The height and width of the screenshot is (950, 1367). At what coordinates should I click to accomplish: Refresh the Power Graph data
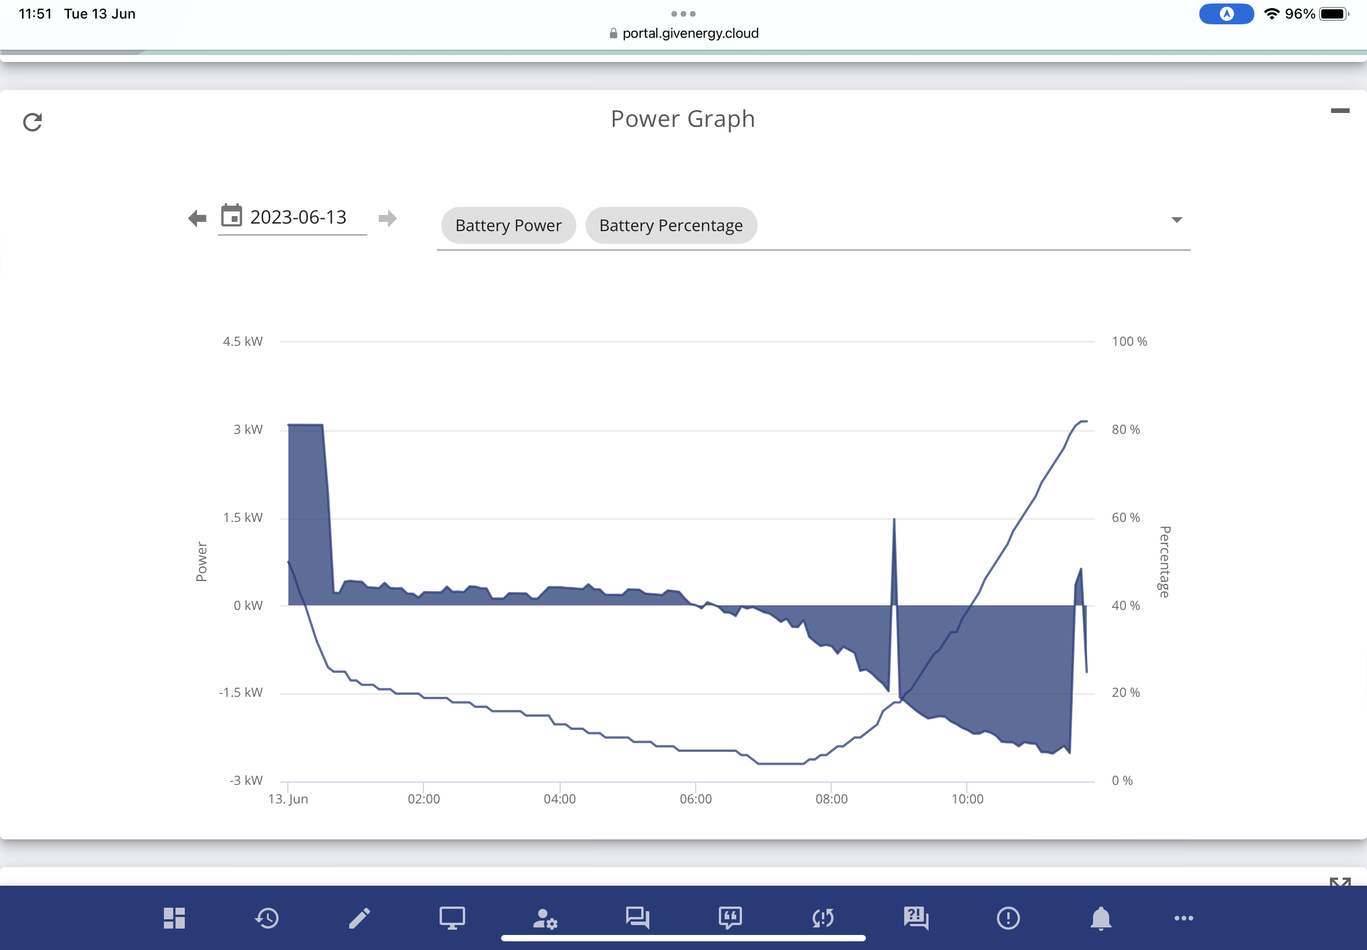pyautogui.click(x=32, y=122)
